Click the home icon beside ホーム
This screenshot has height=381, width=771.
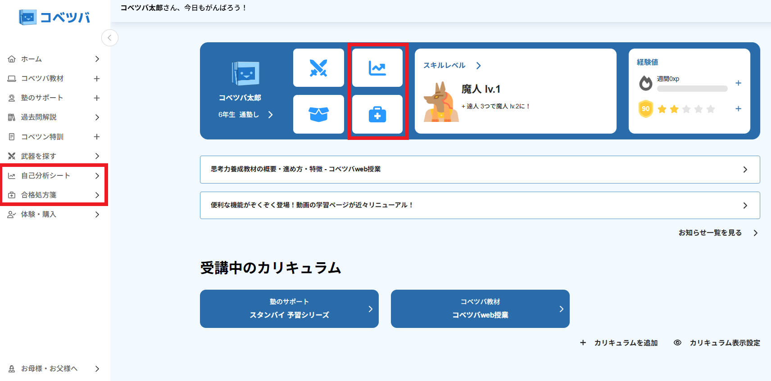(12, 59)
